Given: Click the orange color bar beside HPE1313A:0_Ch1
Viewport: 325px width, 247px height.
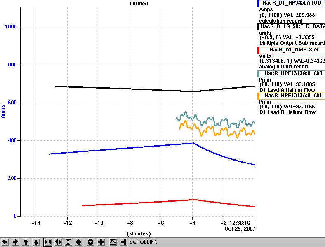Looking at the screenshot, I should [258, 96].
